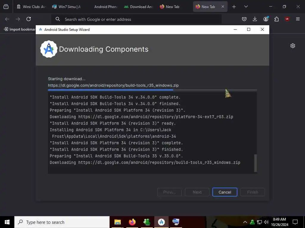Switch to Winx Club browser tab
Image resolution: width=305 pixels, height=228 pixels.
[31, 7]
